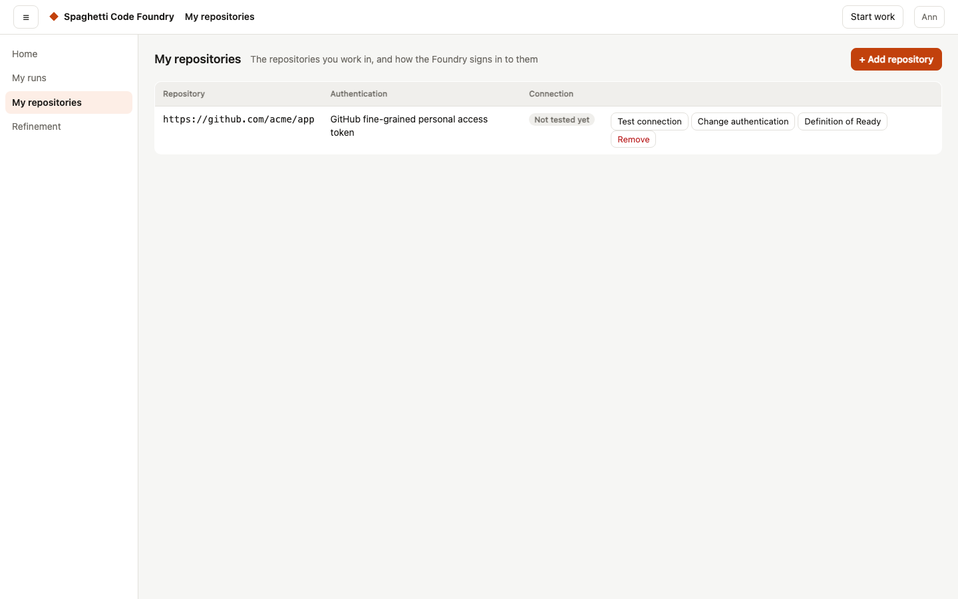Click Change authentication for acme/app
Screen dimensions: 958x599
tap(743, 122)
